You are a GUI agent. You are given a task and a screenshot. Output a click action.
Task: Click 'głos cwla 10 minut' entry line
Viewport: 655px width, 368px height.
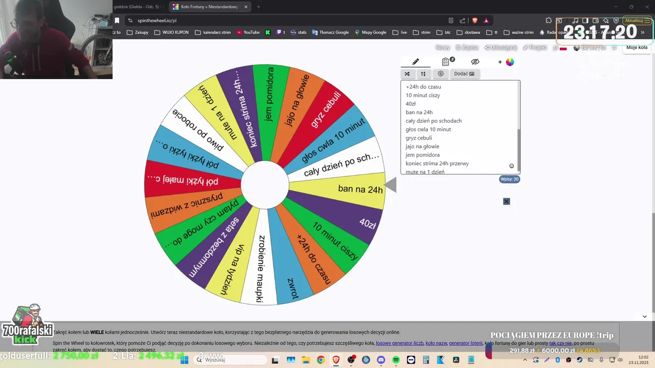[428, 129]
